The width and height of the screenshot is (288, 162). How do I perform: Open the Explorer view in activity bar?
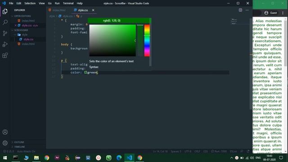[x=5, y=11]
